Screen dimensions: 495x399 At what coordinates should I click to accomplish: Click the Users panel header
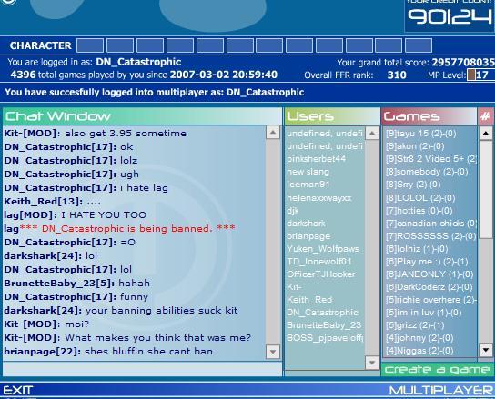click(332, 116)
